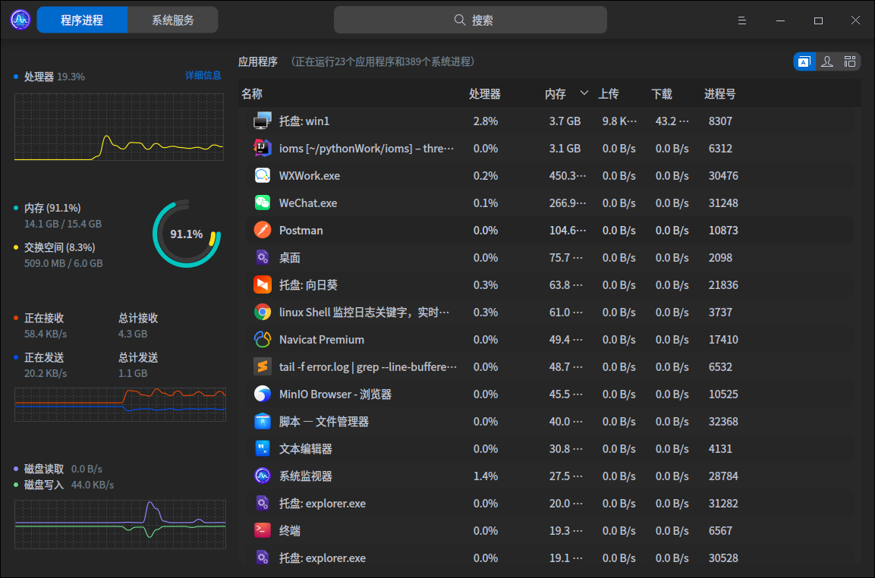Image resolution: width=875 pixels, height=578 pixels.
Task: Click process number 21836
Action: tap(723, 285)
